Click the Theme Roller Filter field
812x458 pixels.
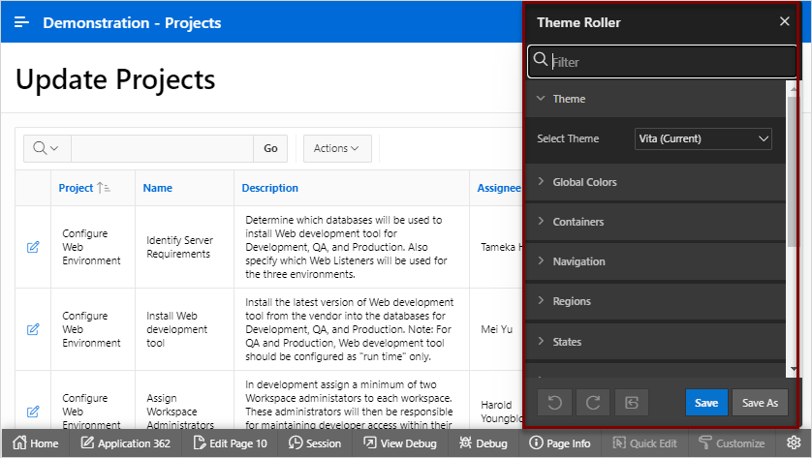pyautogui.click(x=662, y=62)
